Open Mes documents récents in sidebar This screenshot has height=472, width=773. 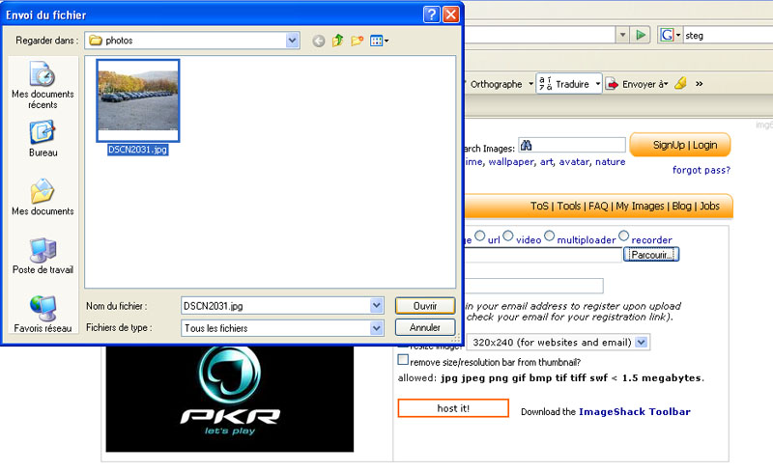(x=43, y=85)
